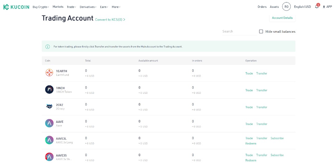334x165 pixels.
Task: Open the English/USD language selector
Action: coord(302,7)
